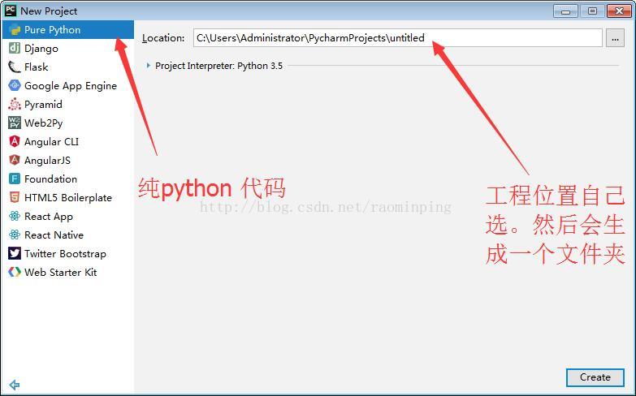636x396 pixels.
Task: Expand the Project Interpreter section arrow
Action: [149, 65]
